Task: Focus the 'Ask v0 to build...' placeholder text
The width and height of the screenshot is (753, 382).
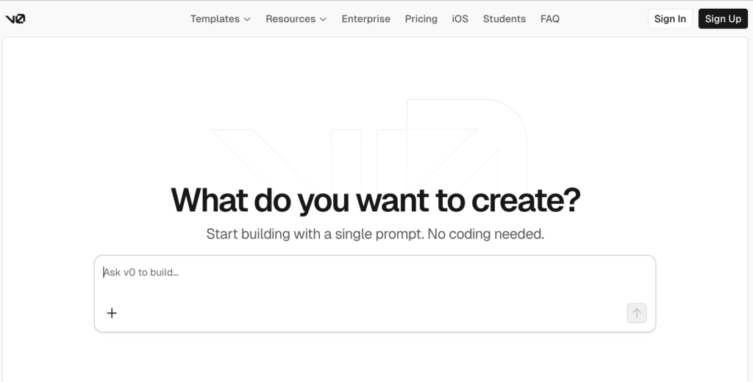Action: [141, 272]
